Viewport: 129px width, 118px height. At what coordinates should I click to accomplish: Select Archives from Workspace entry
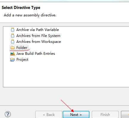[39, 42]
